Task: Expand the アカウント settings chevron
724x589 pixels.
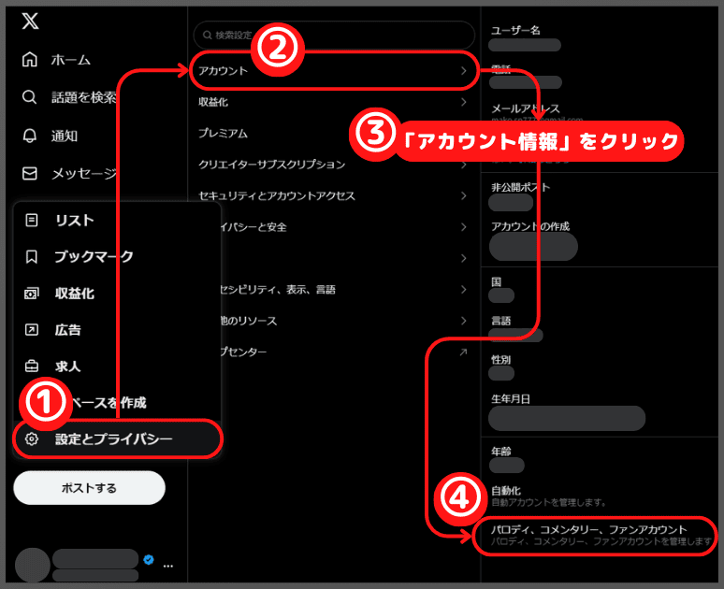Action: click(x=463, y=71)
